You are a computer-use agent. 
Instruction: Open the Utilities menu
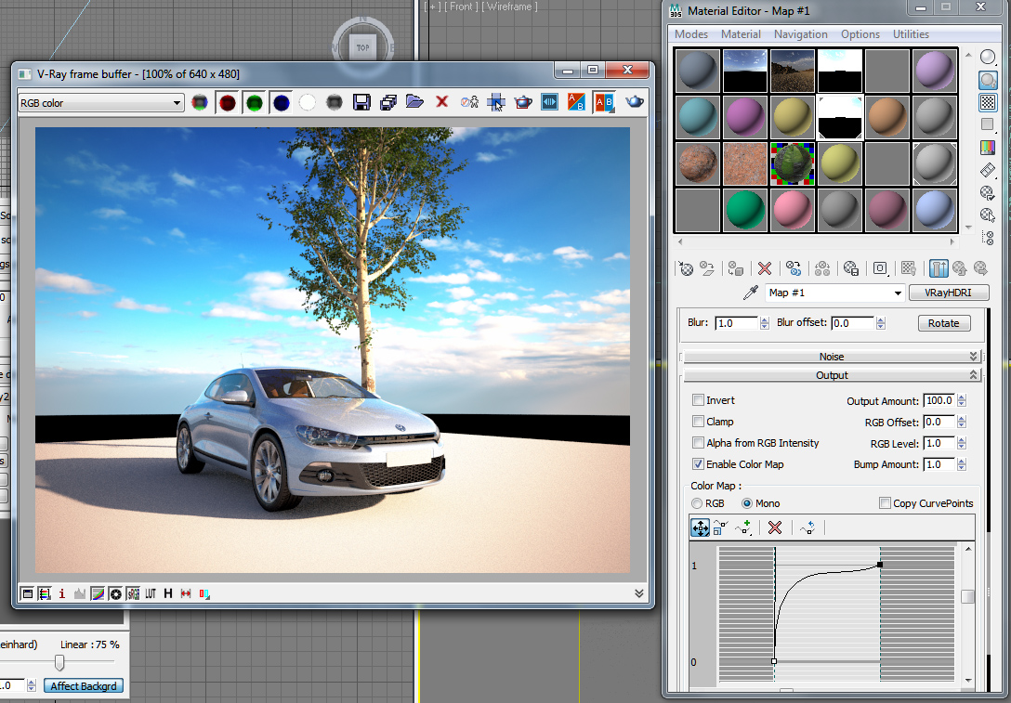[x=911, y=34]
